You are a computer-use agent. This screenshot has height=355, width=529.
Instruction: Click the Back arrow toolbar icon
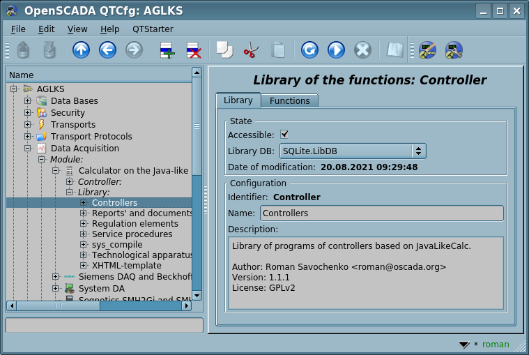click(x=107, y=50)
